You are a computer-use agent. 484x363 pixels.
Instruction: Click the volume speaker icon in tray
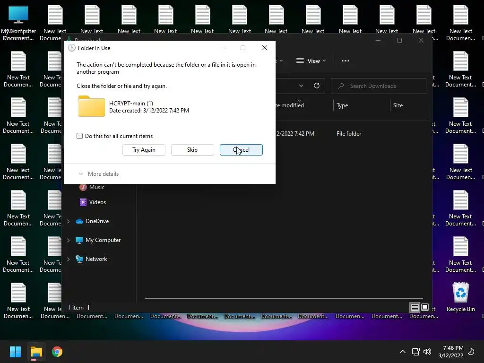pyautogui.click(x=427, y=352)
